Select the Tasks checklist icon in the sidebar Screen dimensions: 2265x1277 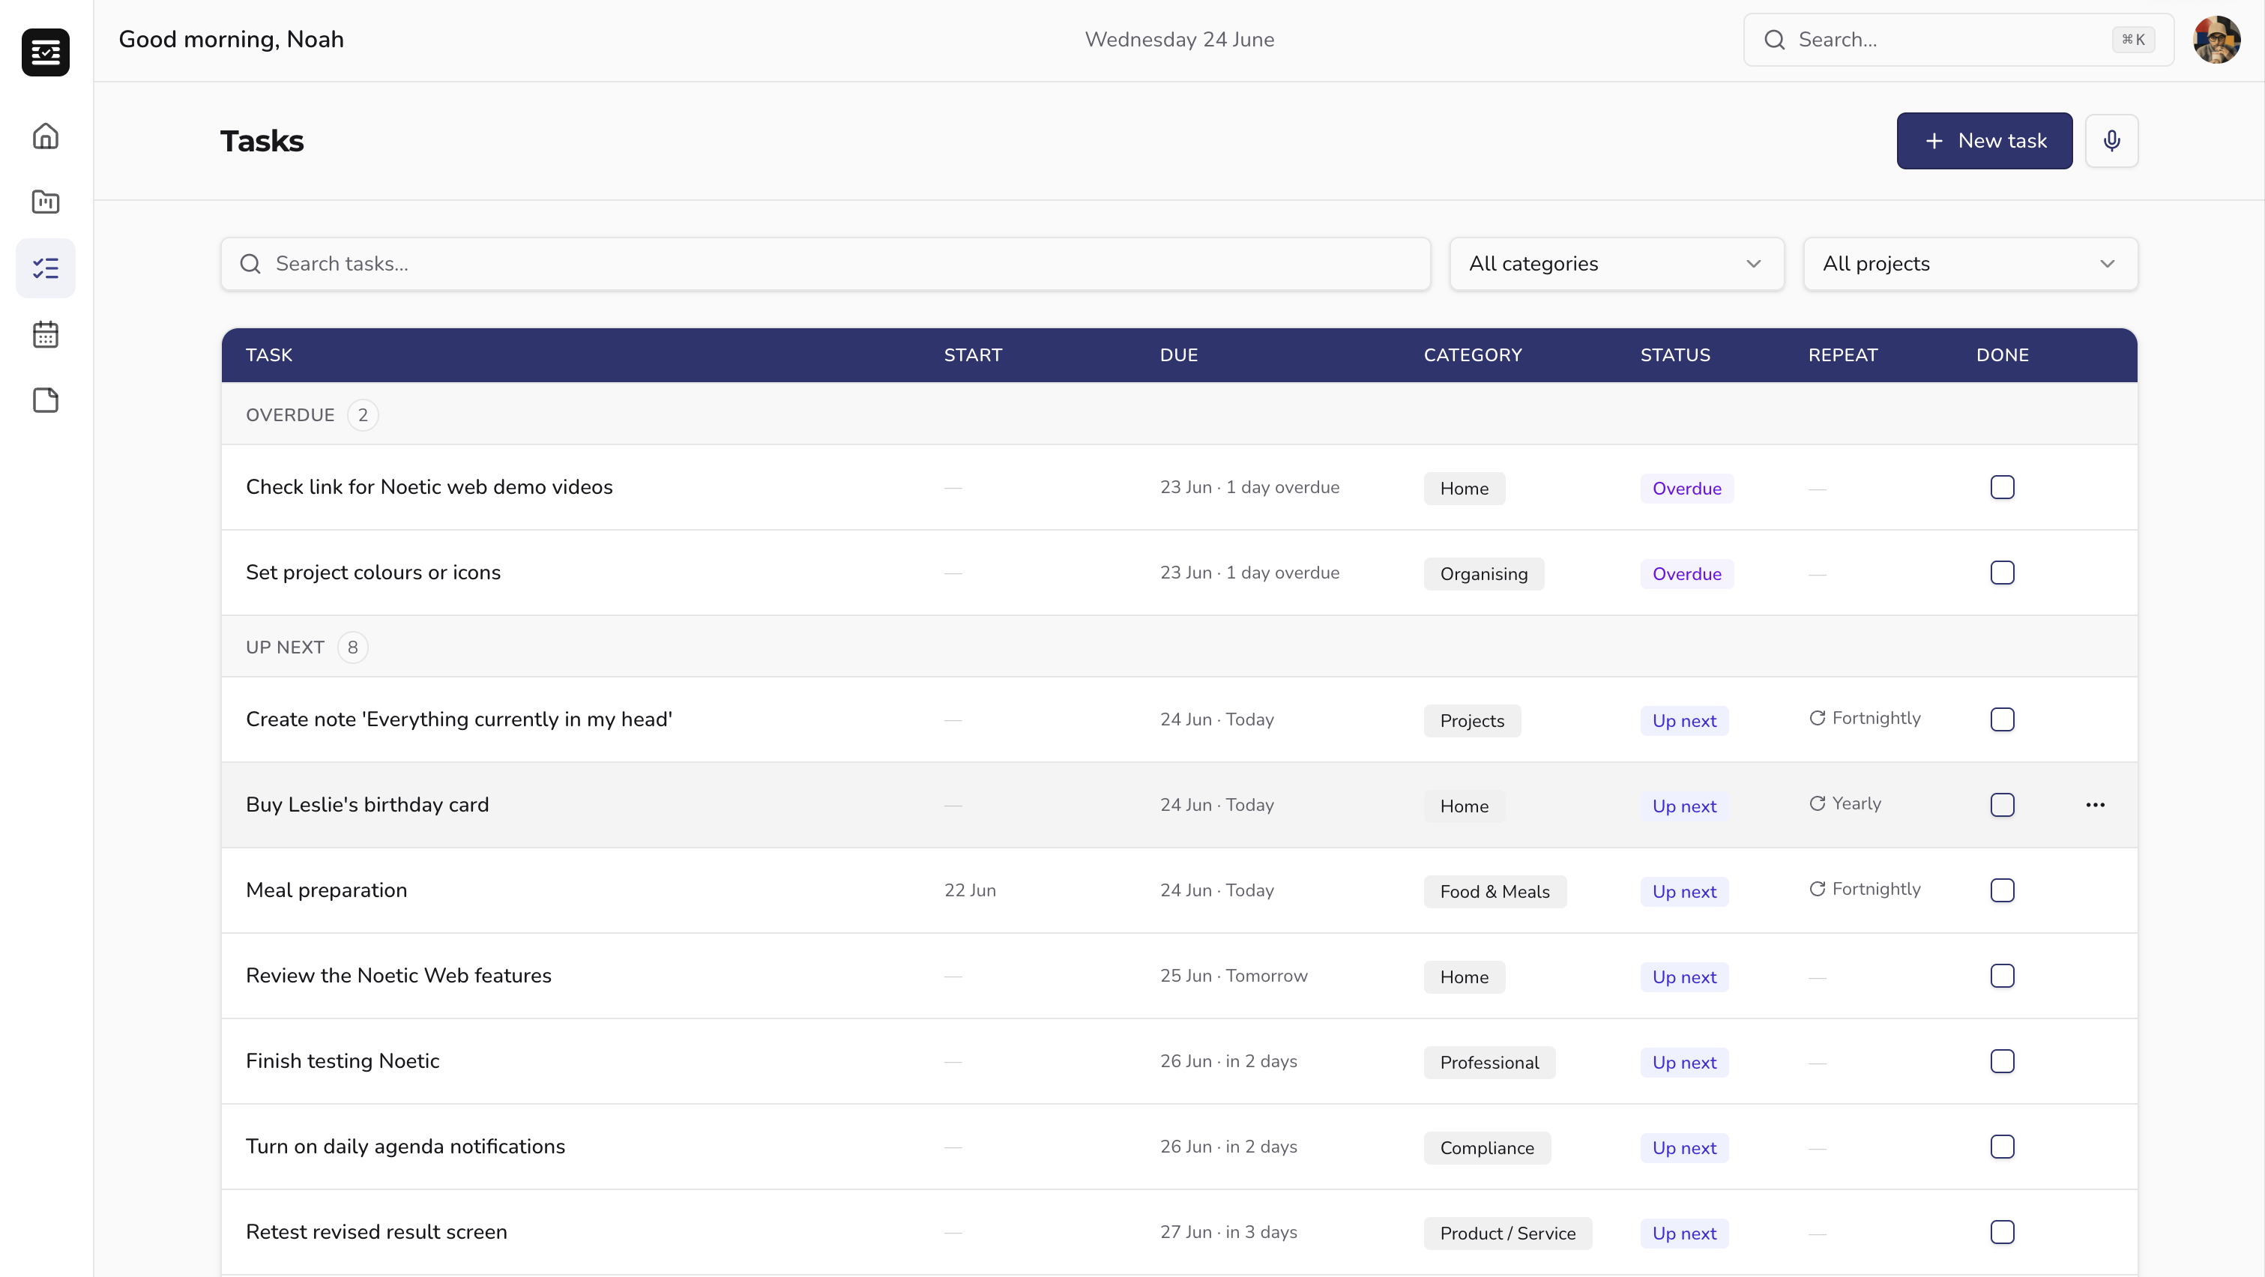pos(46,268)
